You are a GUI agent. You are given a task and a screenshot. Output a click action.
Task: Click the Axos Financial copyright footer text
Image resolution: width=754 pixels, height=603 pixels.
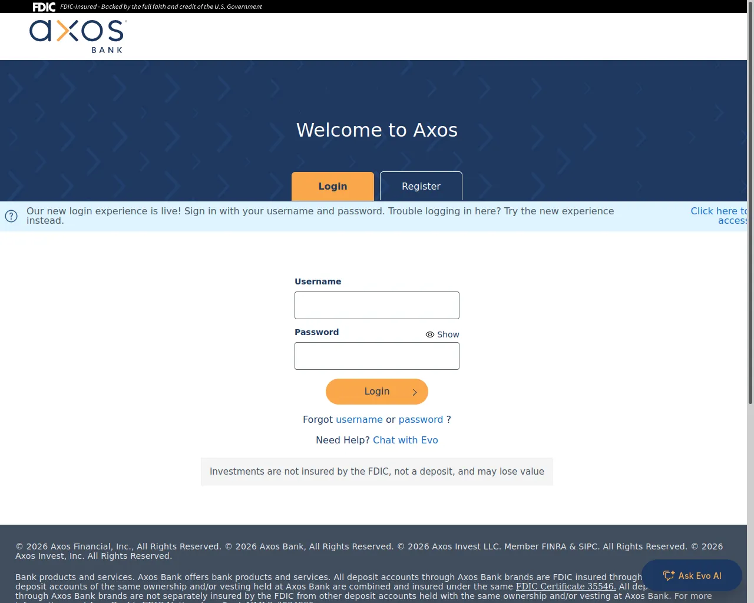pyautogui.click(x=369, y=551)
